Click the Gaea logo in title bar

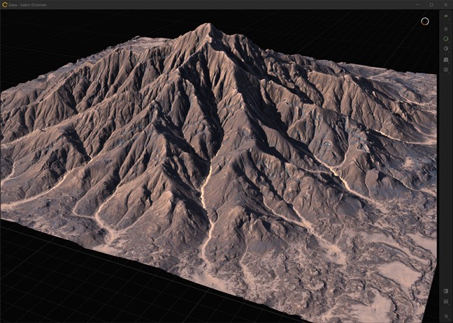click(x=5, y=4)
